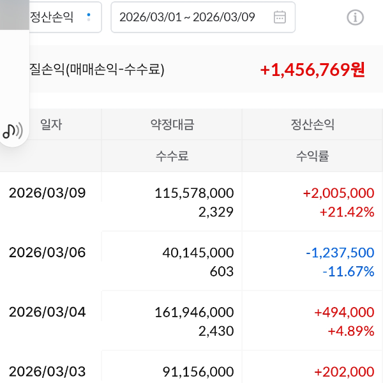Tap the info circle icon
383x383 pixels.
click(x=355, y=17)
